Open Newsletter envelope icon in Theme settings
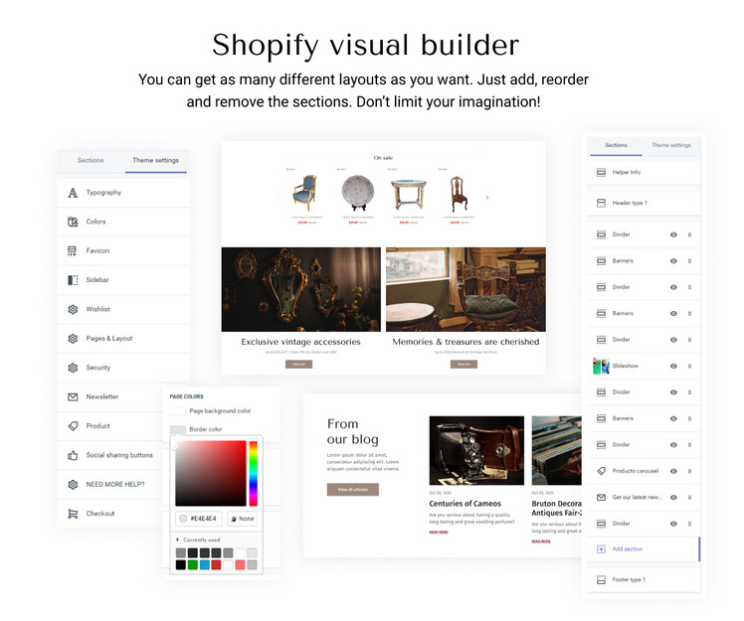Viewport: 744px width, 621px height. pos(73,396)
